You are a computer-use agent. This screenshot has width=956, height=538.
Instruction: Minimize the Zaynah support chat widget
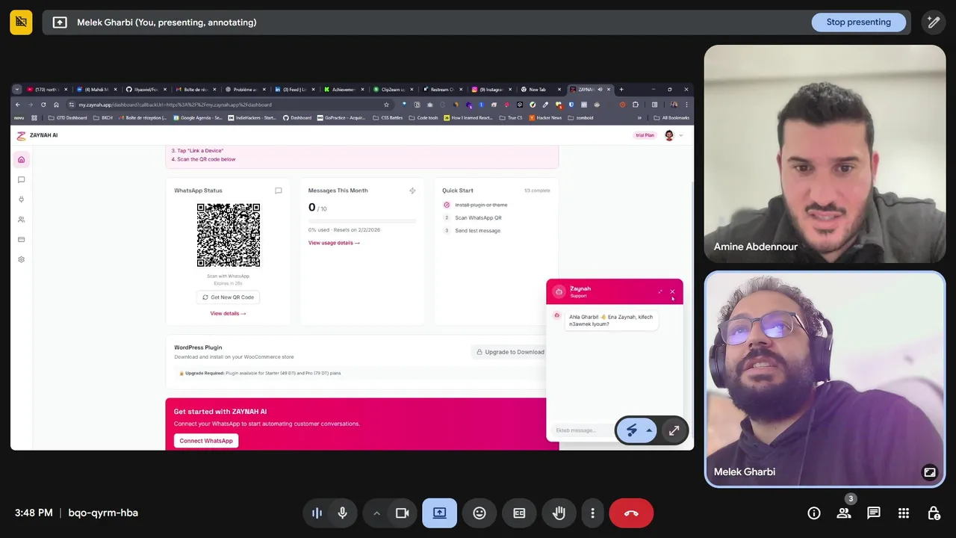pos(660,292)
